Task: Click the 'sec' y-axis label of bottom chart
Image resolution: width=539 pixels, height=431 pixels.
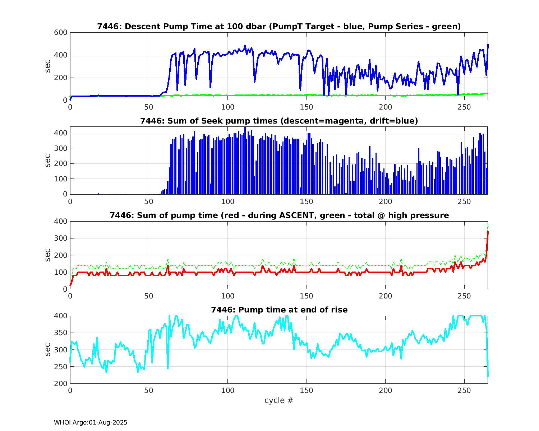Action: [x=48, y=349]
